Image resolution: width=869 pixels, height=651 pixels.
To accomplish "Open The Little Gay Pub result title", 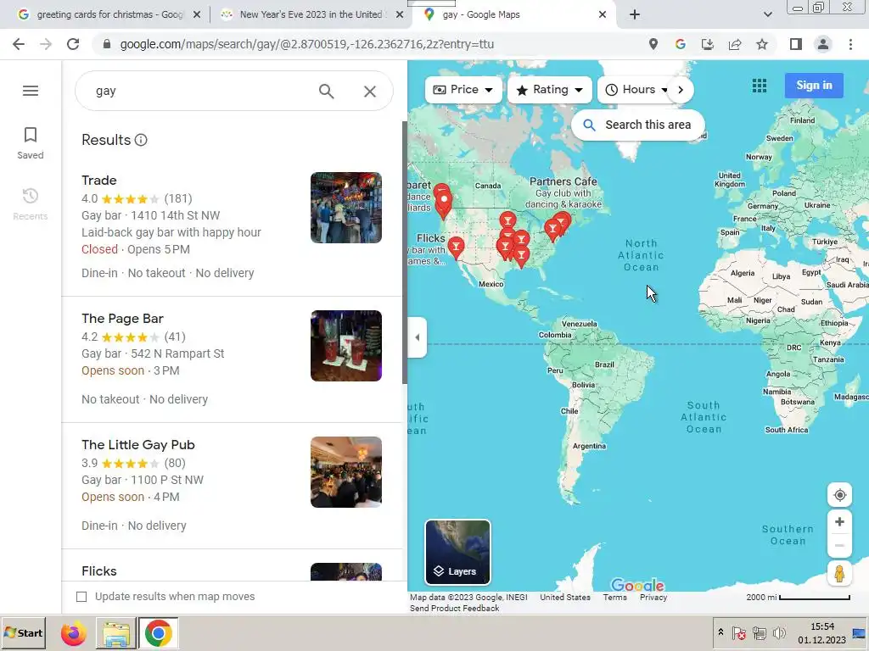I will click(x=138, y=445).
